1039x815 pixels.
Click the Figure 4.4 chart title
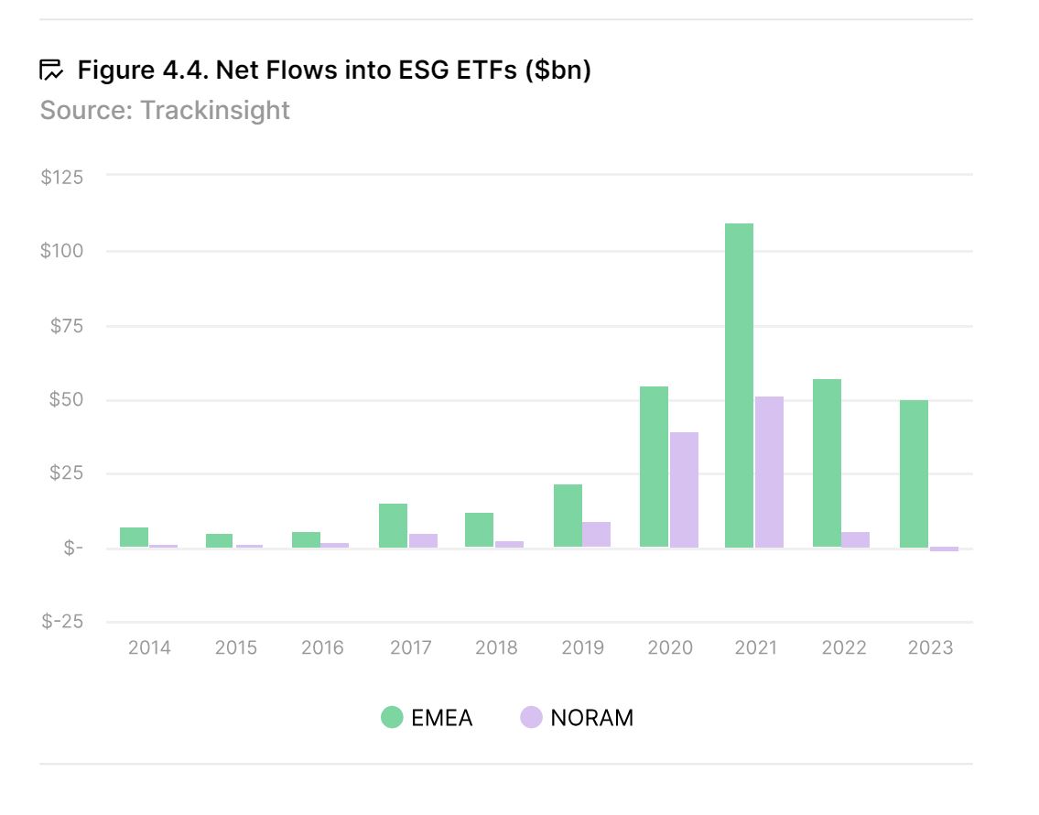pyautogui.click(x=334, y=70)
